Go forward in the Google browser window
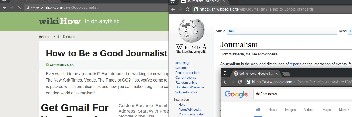352x117 pixels. click(233, 82)
